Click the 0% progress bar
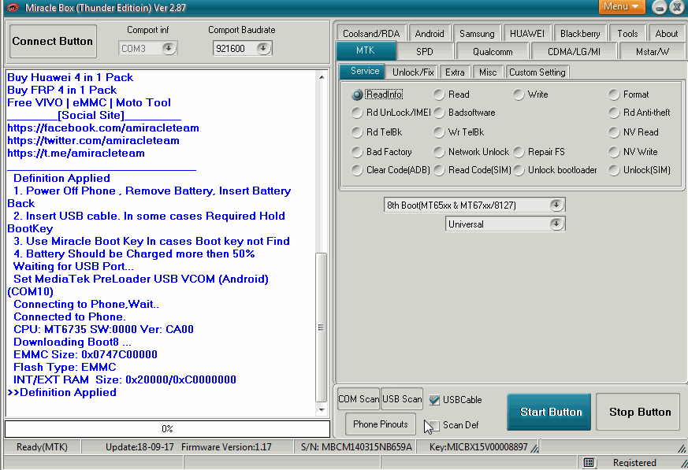 point(167,429)
